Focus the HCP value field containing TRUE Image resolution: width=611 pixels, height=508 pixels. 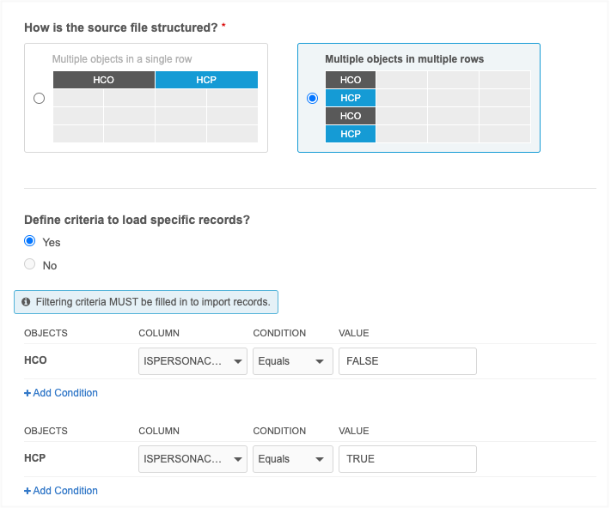point(407,459)
